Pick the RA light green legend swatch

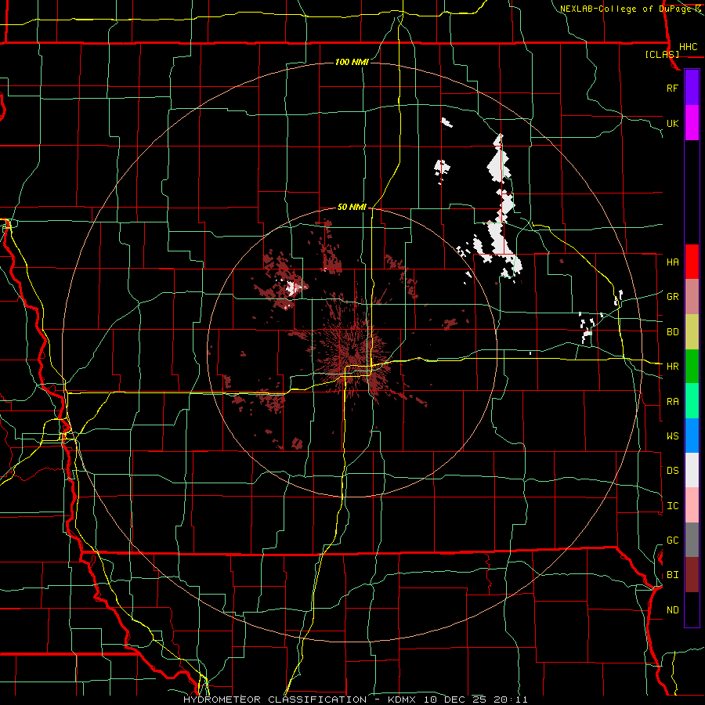tap(692, 401)
